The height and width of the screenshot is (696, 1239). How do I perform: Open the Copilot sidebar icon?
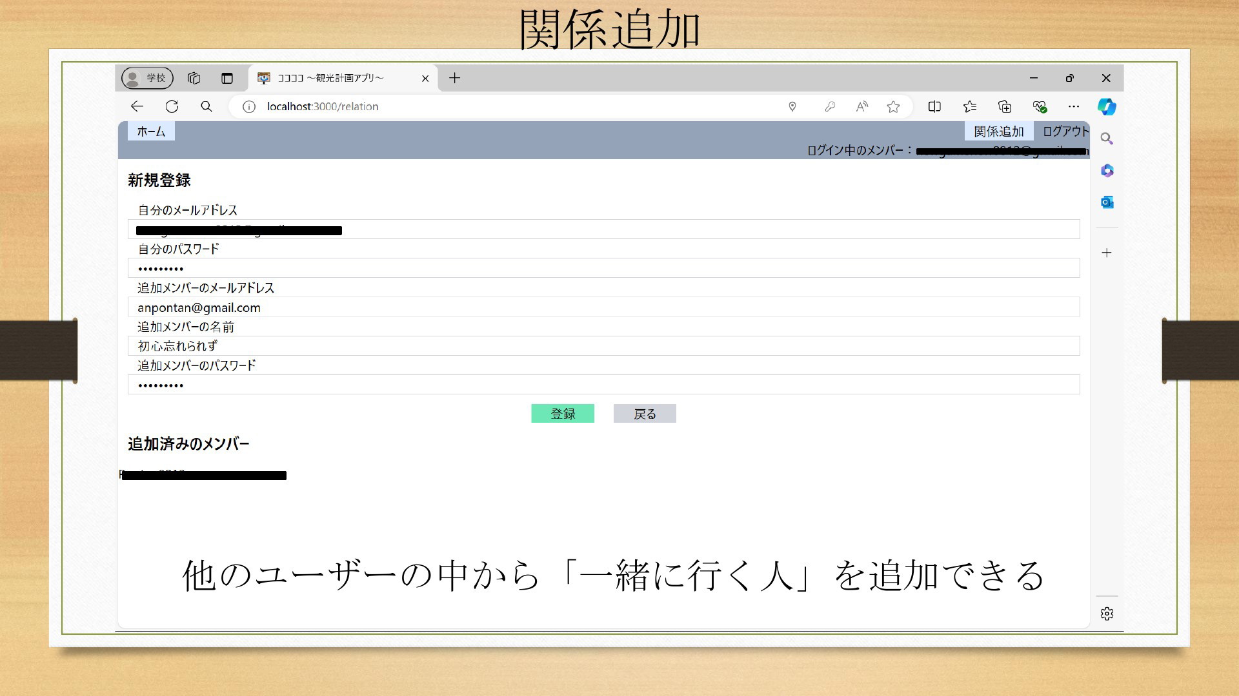coord(1107,106)
